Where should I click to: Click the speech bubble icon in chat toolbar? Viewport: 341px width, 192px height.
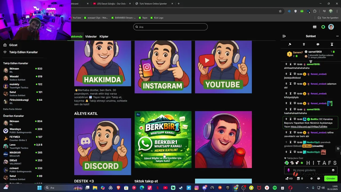tap(318, 44)
